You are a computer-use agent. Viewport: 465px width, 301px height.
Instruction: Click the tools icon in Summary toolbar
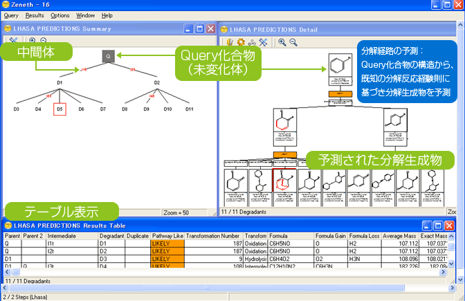[13, 40]
